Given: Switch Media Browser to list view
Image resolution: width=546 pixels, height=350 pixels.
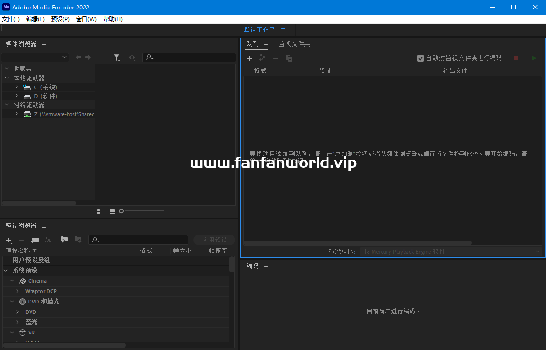Looking at the screenshot, I should 101,211.
